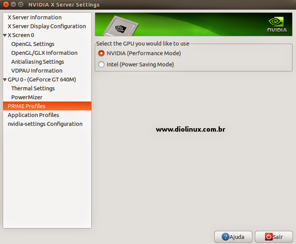Open OpenGL Settings page
Viewport: 296px width, 244px height.
click(x=33, y=44)
